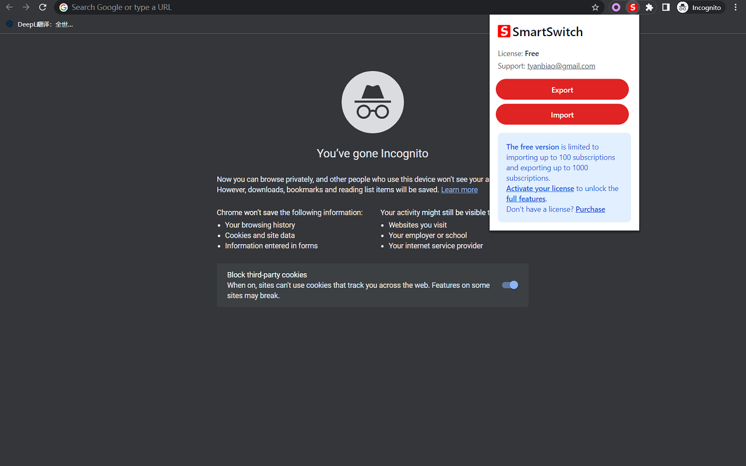Click the You've gone Incognito heading

[372, 154]
